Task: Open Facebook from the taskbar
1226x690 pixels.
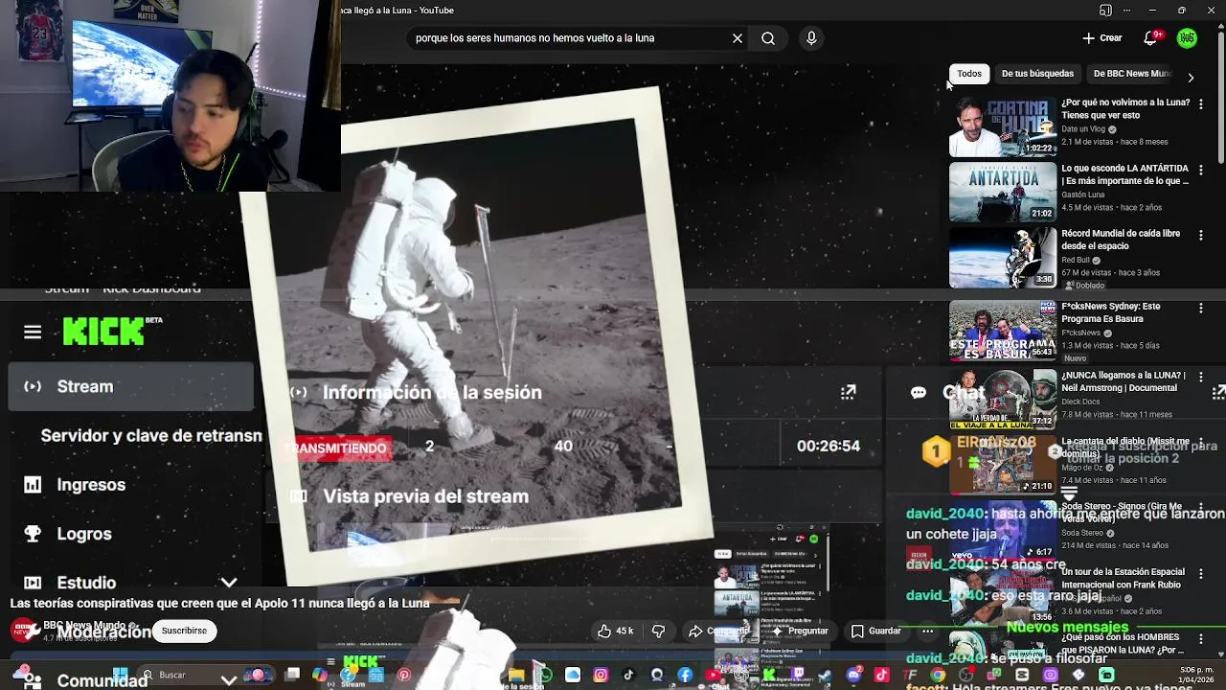Action: click(x=685, y=676)
